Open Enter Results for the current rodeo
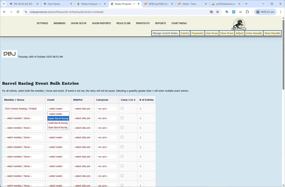Image resolution: width=285 pixels, height=187 pixels. 254,33
